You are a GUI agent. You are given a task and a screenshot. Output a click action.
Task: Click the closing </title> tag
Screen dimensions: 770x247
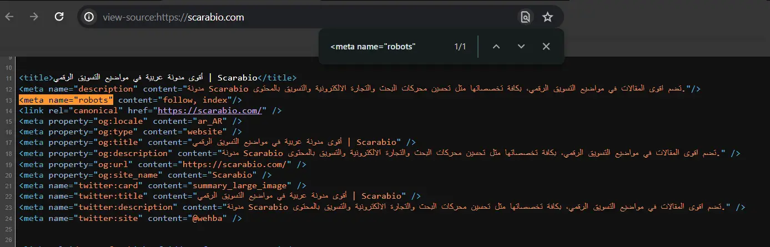(278, 78)
